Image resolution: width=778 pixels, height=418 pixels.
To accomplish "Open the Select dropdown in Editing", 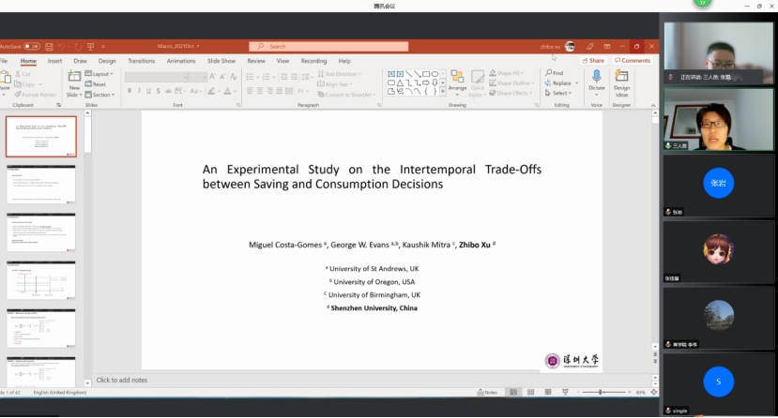I will click(559, 94).
